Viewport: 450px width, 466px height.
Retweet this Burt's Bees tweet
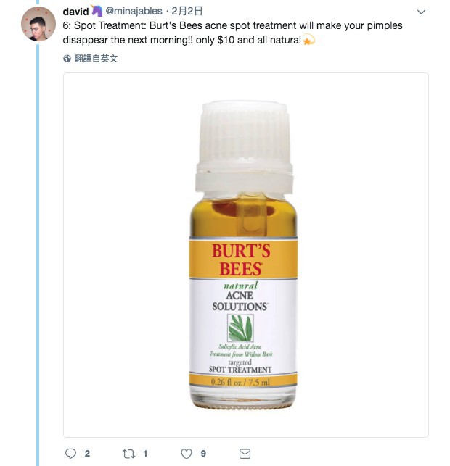tap(128, 454)
